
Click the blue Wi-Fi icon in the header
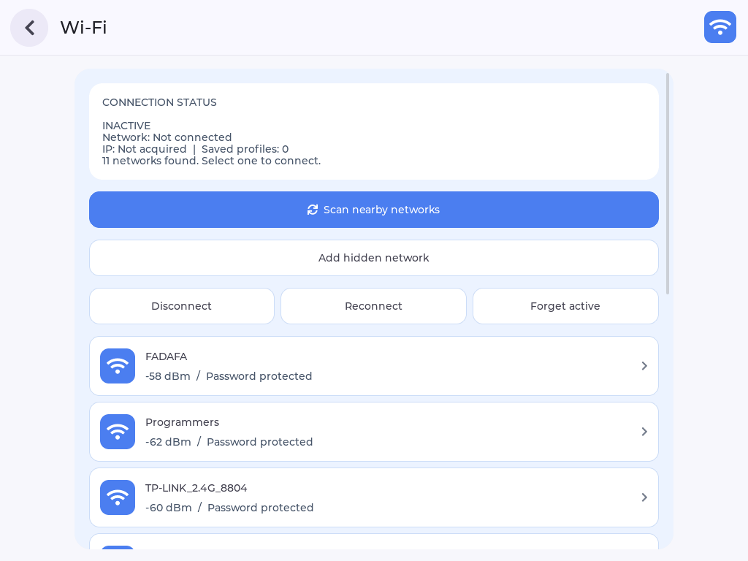click(x=720, y=27)
